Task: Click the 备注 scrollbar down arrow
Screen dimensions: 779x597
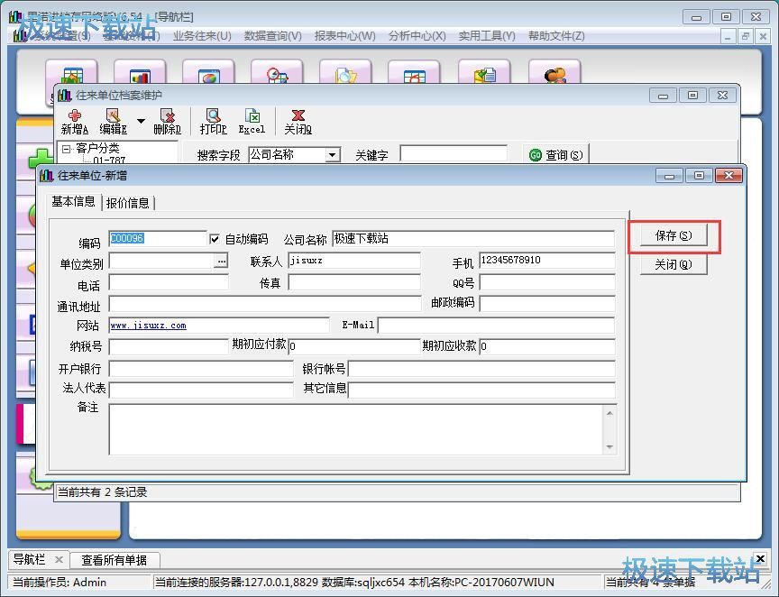Action: click(609, 447)
